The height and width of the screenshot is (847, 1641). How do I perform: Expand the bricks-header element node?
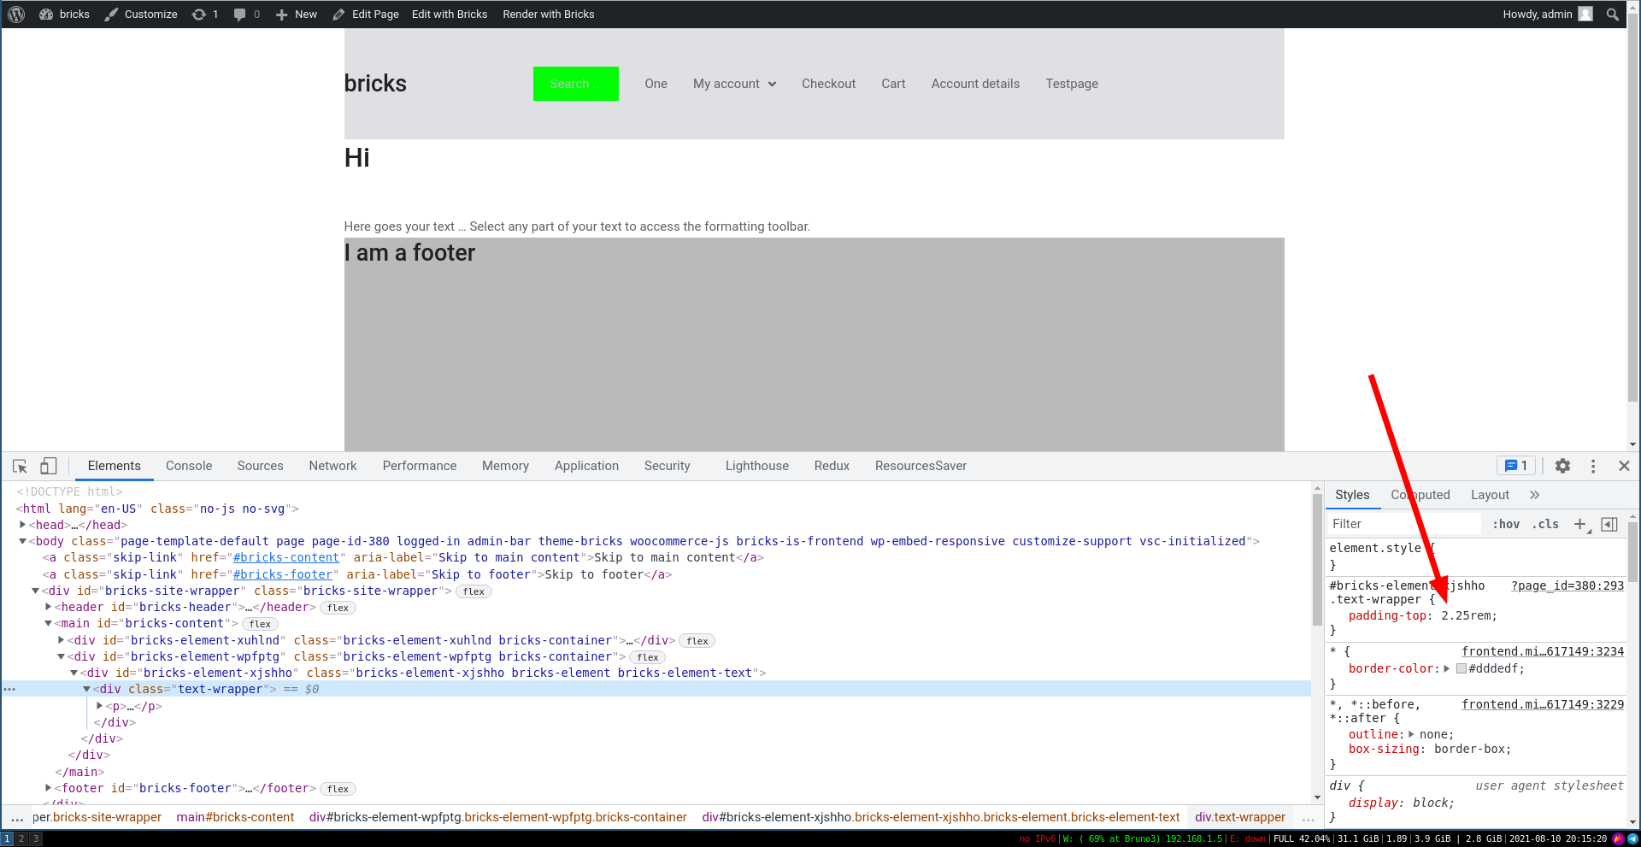coord(49,607)
